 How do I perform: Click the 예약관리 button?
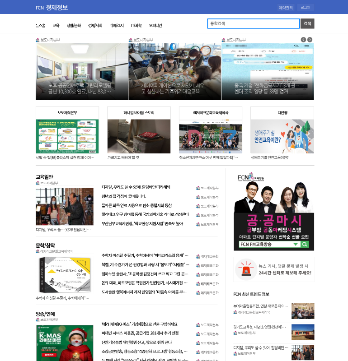pyautogui.click(x=286, y=8)
